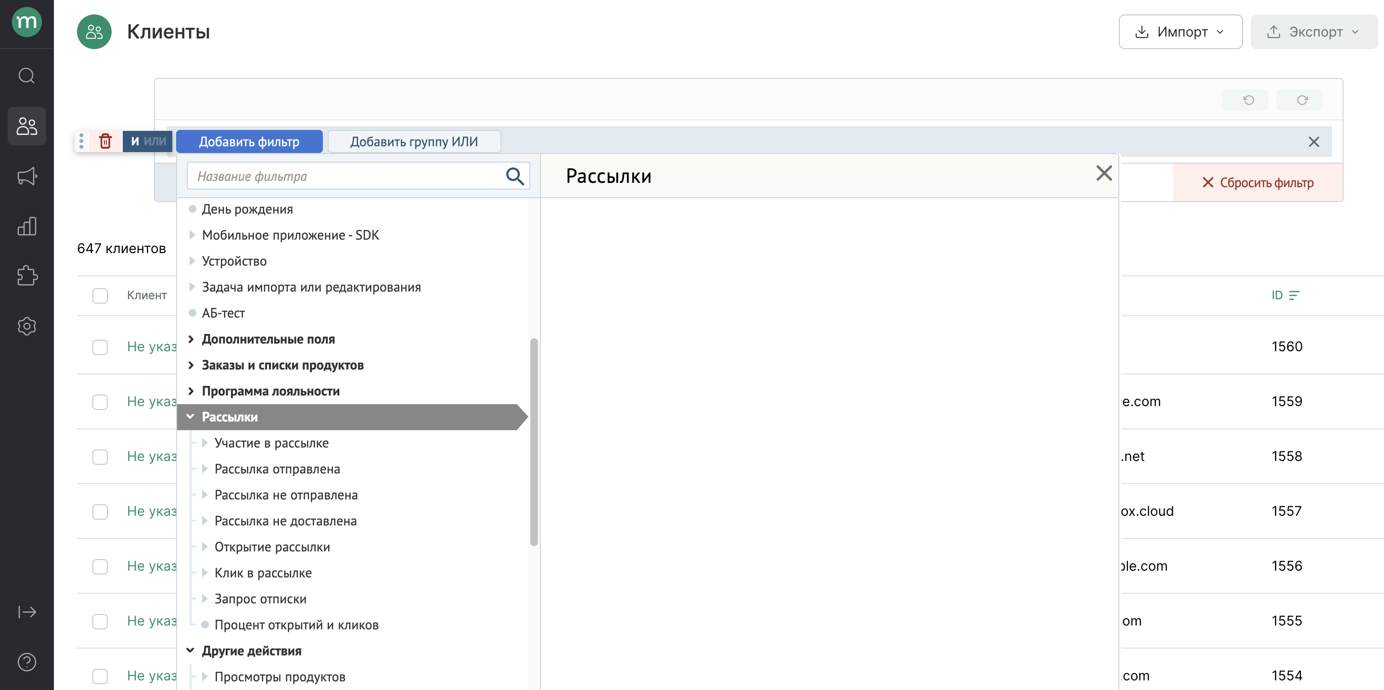Screen dimensions: 1384x690
Task: Select the День рождения filter
Action: click(x=247, y=209)
